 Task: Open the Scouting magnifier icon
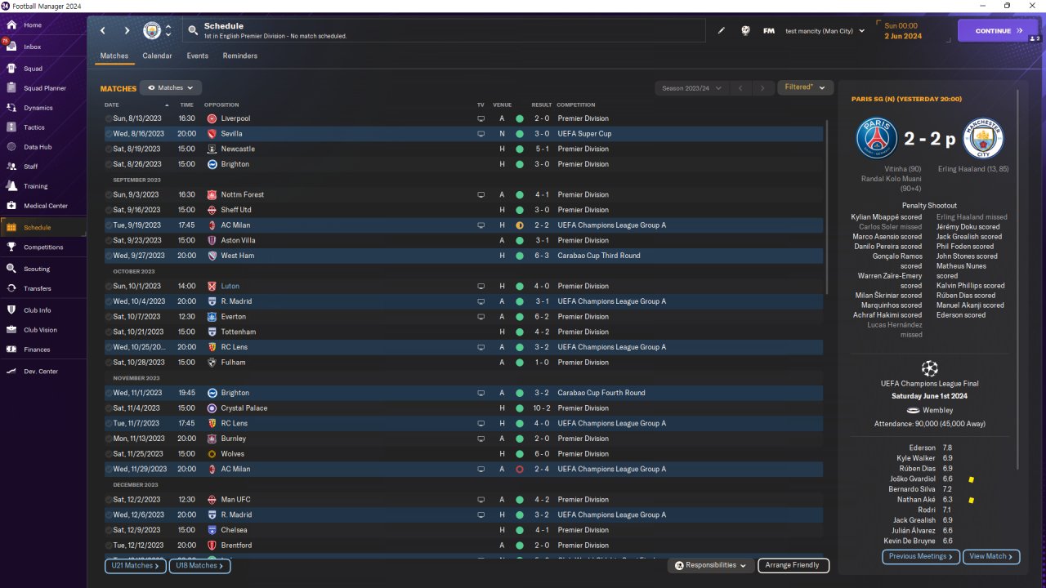pyautogui.click(x=11, y=269)
